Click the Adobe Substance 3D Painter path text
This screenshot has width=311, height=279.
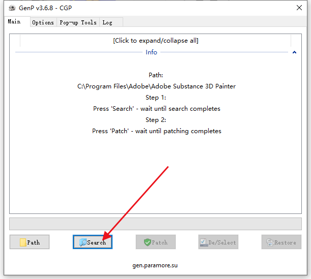point(156,86)
